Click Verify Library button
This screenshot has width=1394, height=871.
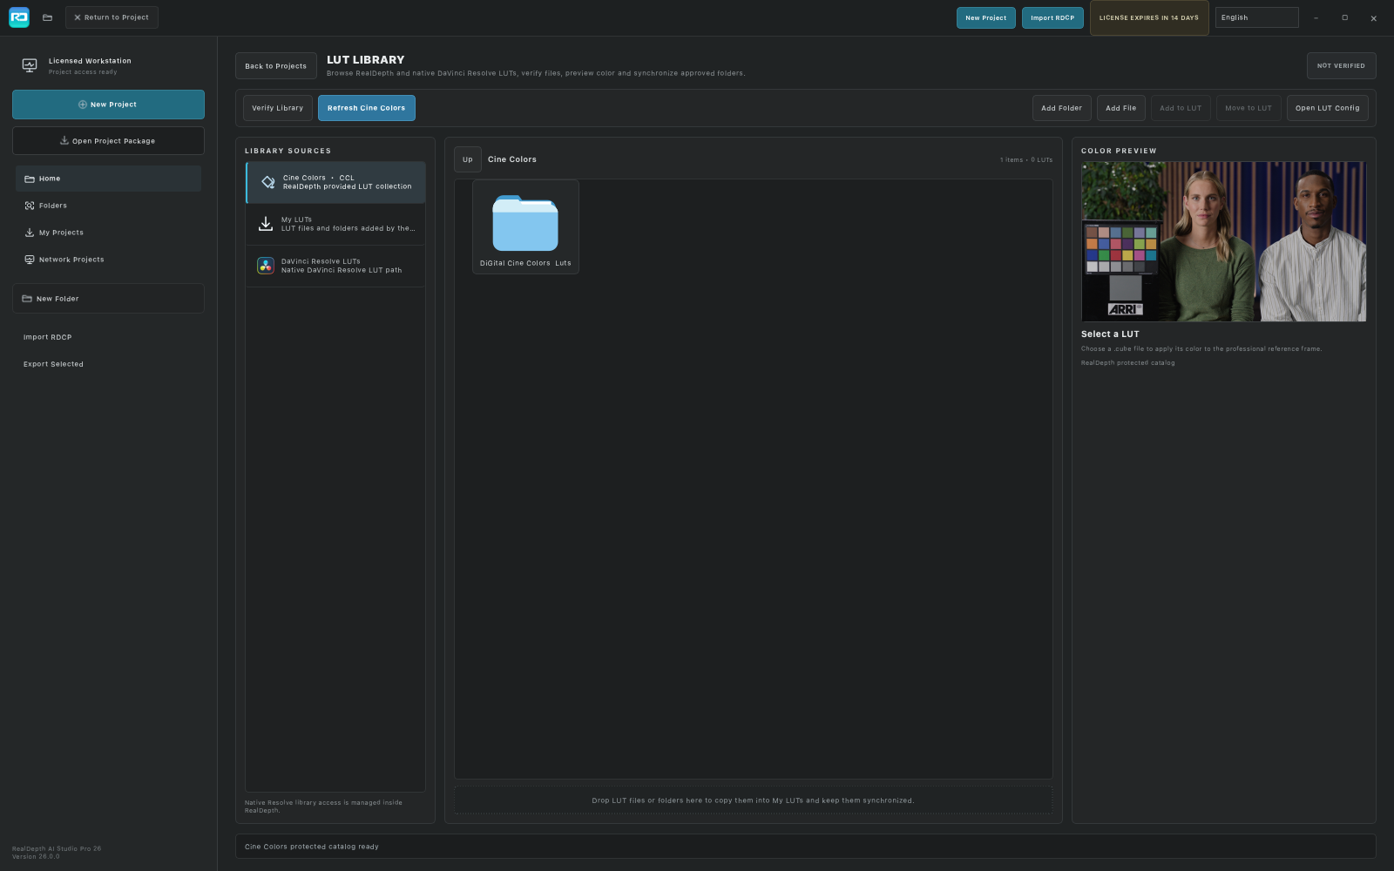278,108
